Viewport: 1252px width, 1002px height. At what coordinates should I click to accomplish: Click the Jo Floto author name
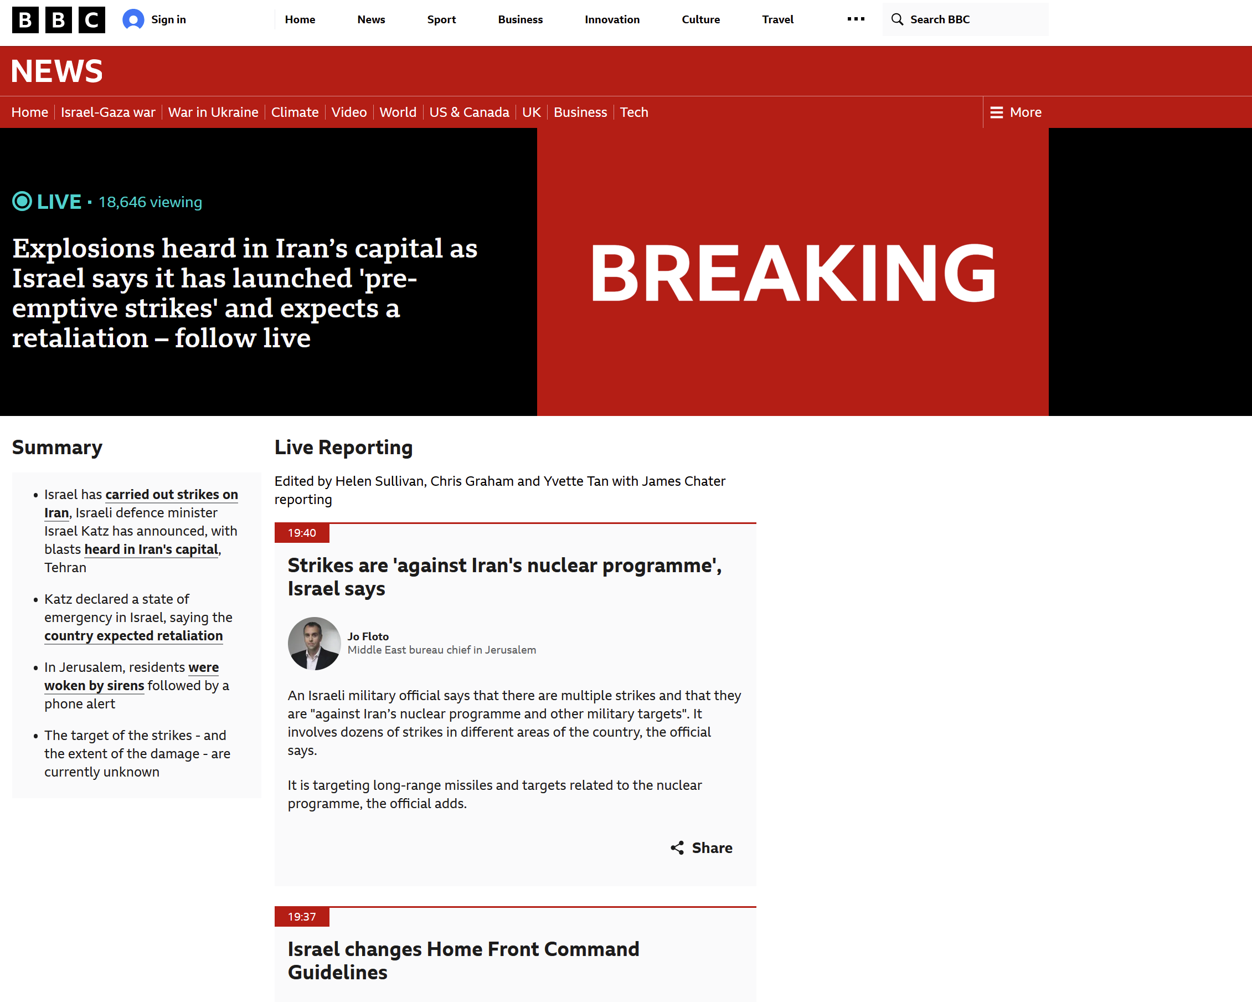[368, 636]
